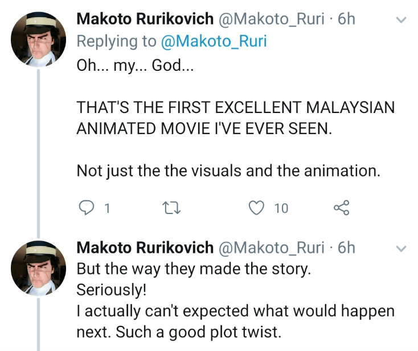The height and width of the screenshot is (351, 418).
Task: Click the reply count showing 1
Action: click(x=106, y=209)
